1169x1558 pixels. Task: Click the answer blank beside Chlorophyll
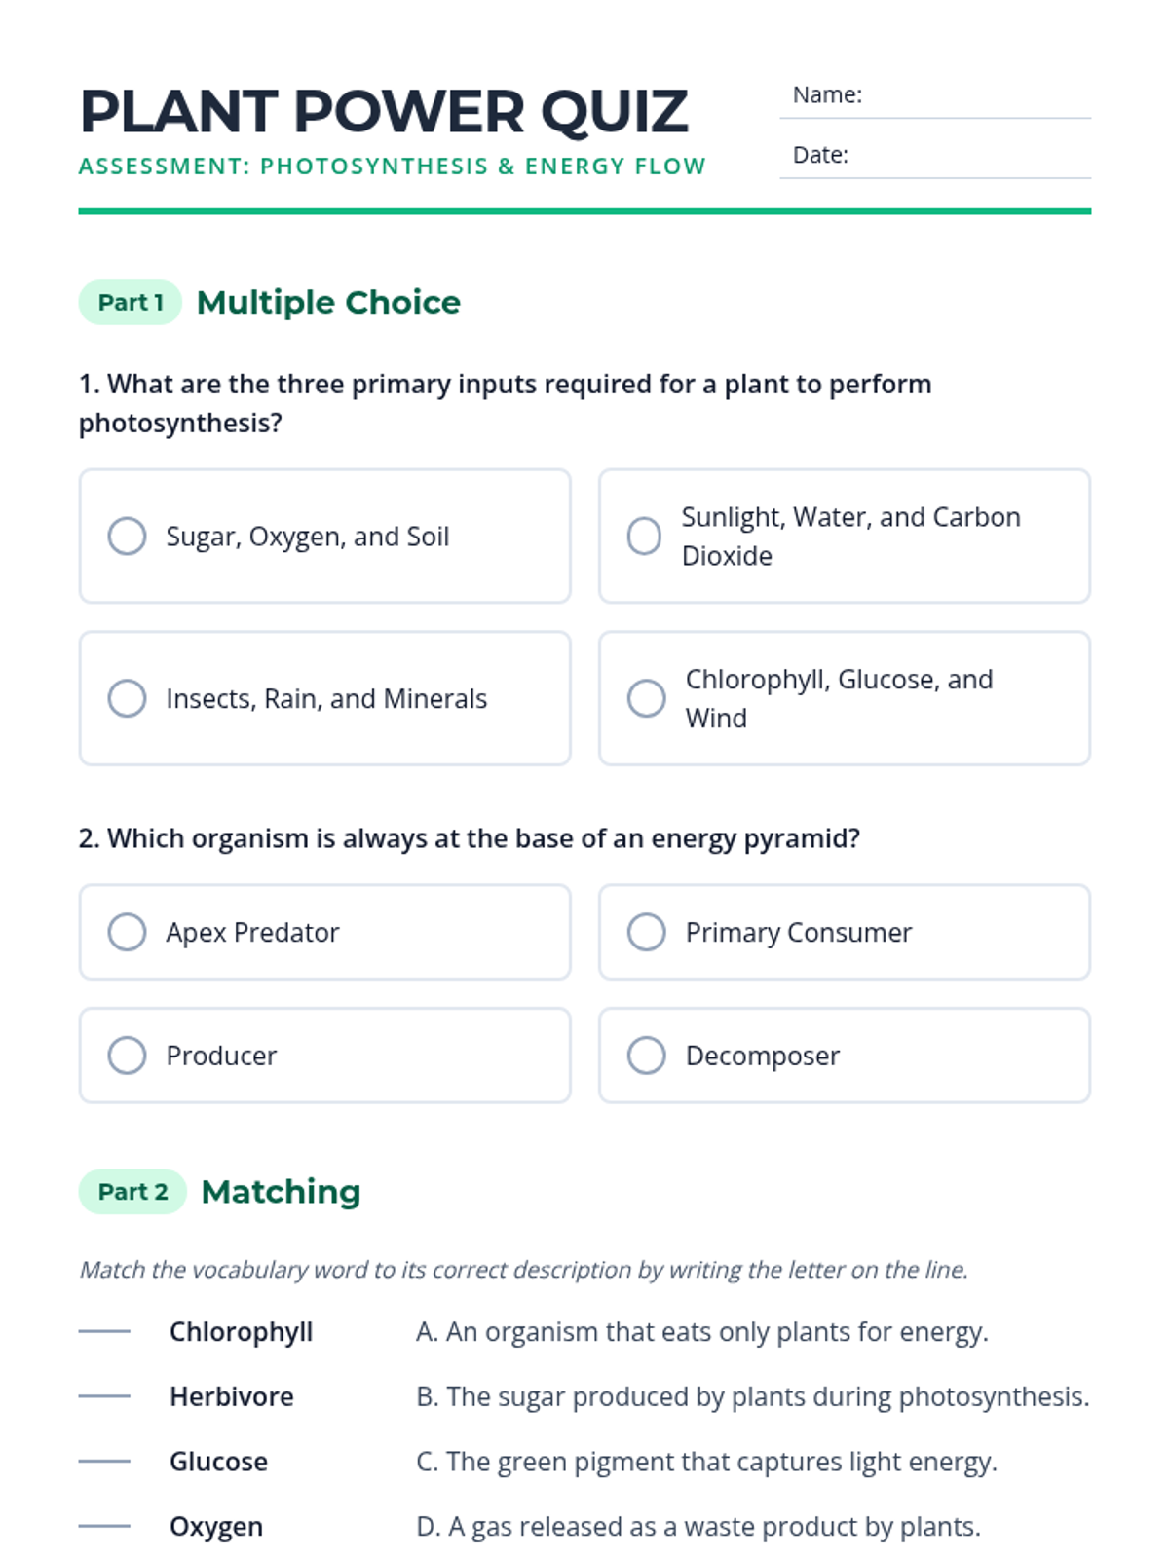coord(104,1331)
